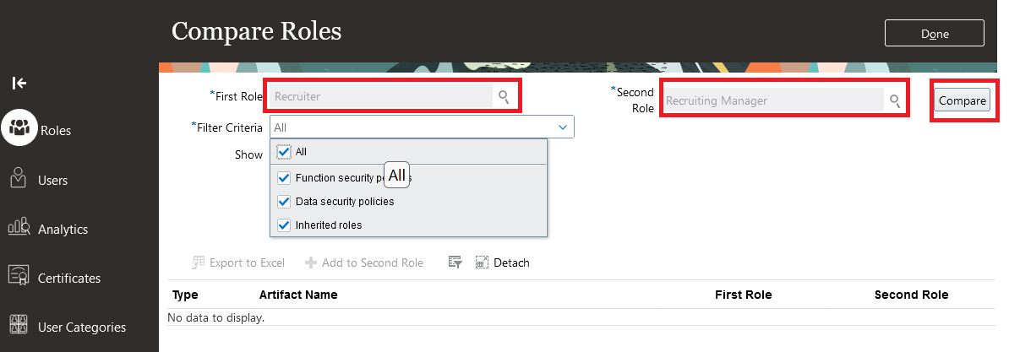Open the Analytics chart icon
Image resolution: width=1009 pixels, height=352 pixels.
[x=19, y=227]
